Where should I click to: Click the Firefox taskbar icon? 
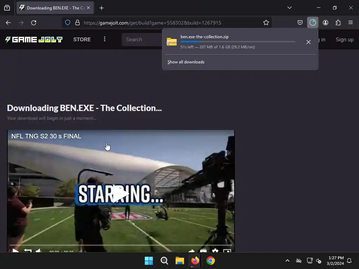195,261
